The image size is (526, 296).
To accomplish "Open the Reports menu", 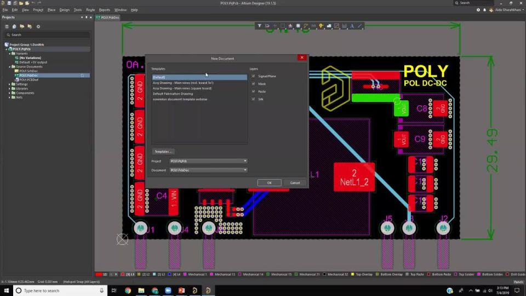I will (x=104, y=10).
